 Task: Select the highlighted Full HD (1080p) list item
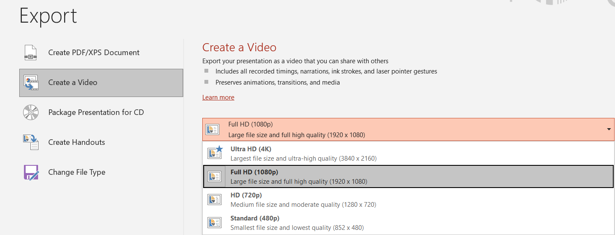(299, 176)
